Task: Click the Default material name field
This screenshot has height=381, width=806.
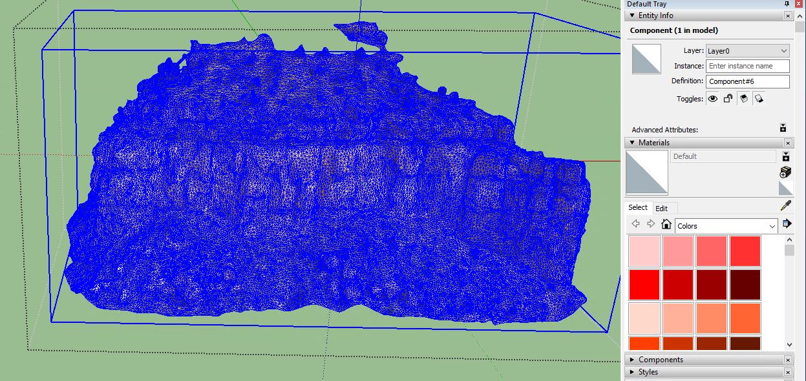Action: tap(723, 156)
